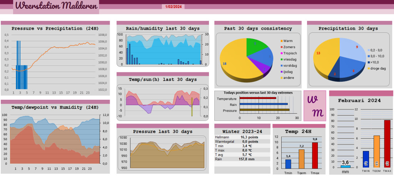
Task: Click the brown Pressure position bar
Action: 265,110
